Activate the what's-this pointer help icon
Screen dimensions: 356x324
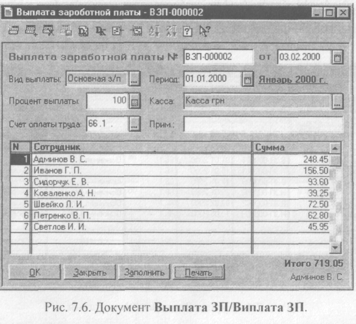click(204, 31)
